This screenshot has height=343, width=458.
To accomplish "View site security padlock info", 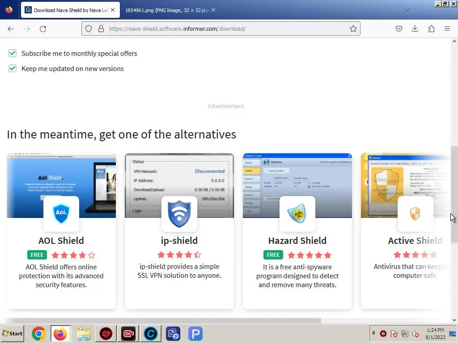I will tap(101, 29).
